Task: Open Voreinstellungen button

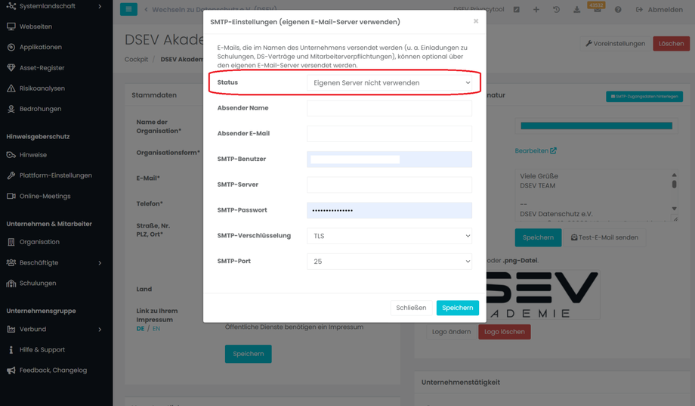Action: [x=615, y=44]
